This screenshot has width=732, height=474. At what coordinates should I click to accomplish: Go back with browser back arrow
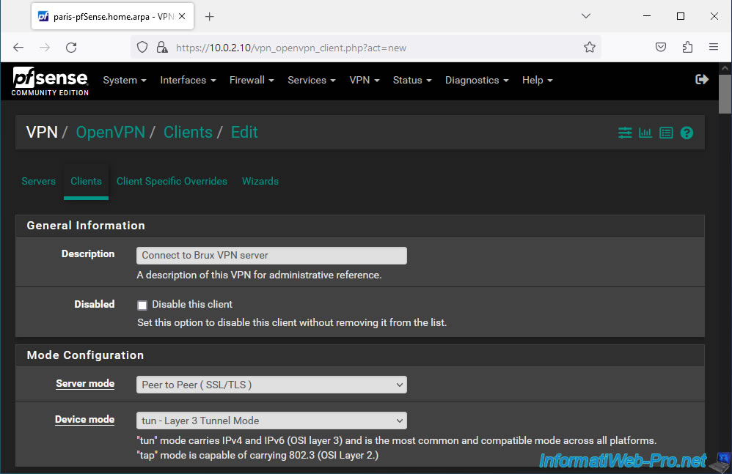tap(18, 48)
